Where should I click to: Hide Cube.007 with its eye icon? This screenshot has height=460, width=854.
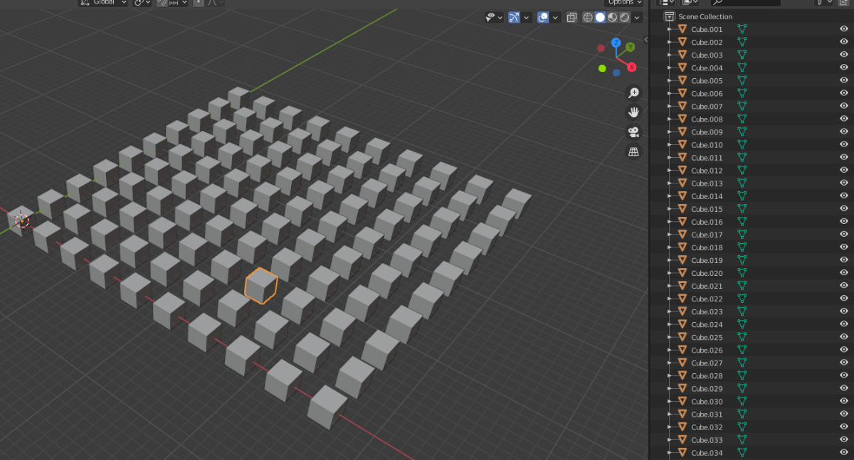pyautogui.click(x=844, y=106)
